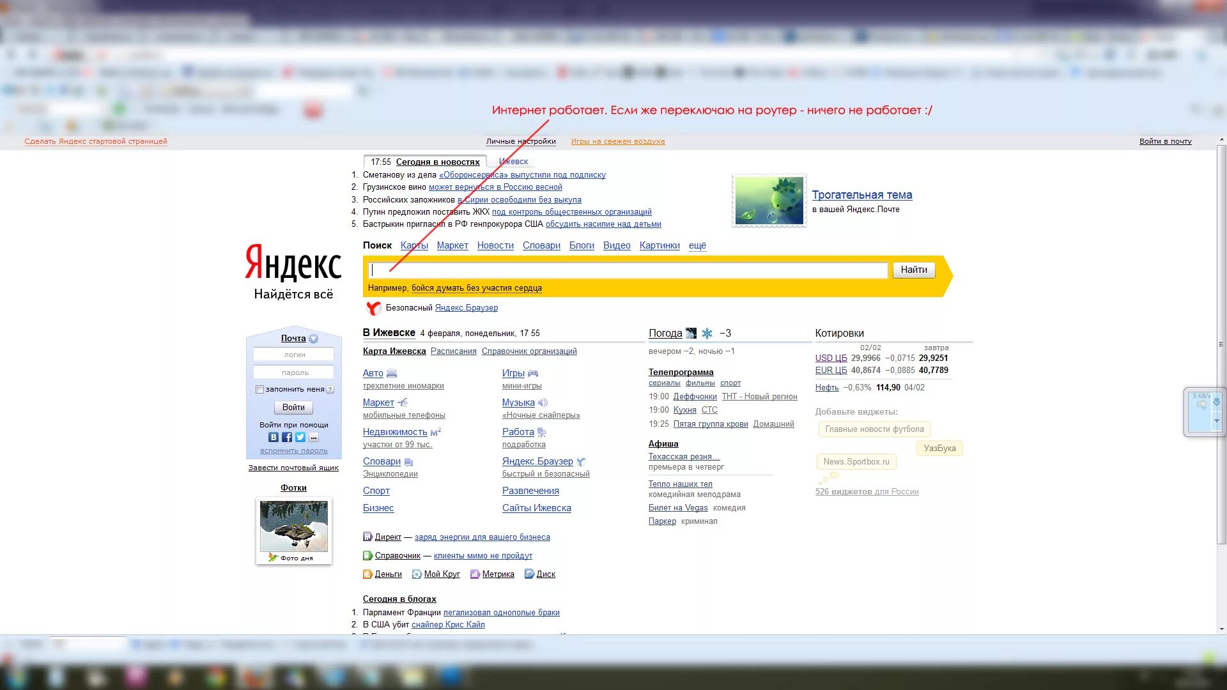Click the weather picture icon after Погода
This screenshot has height=690, width=1227.
(691, 333)
